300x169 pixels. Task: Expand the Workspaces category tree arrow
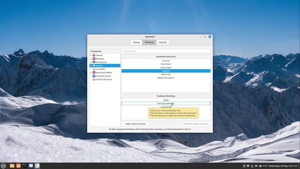tap(91, 62)
